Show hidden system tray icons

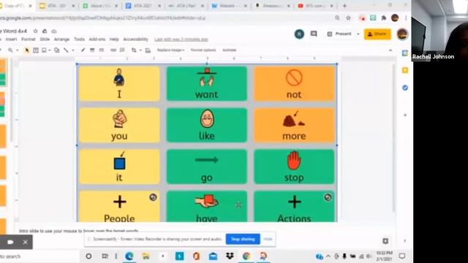coord(328,256)
